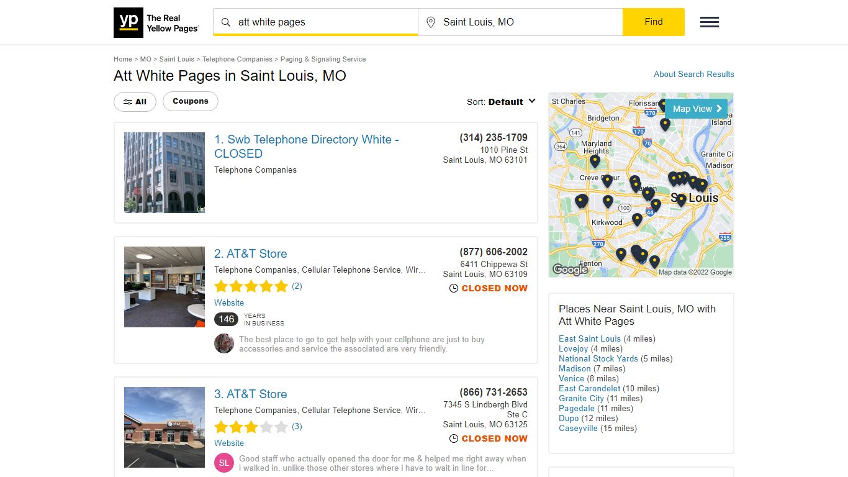Click the clock icon for 6411 Chippewa St listing

tap(454, 288)
